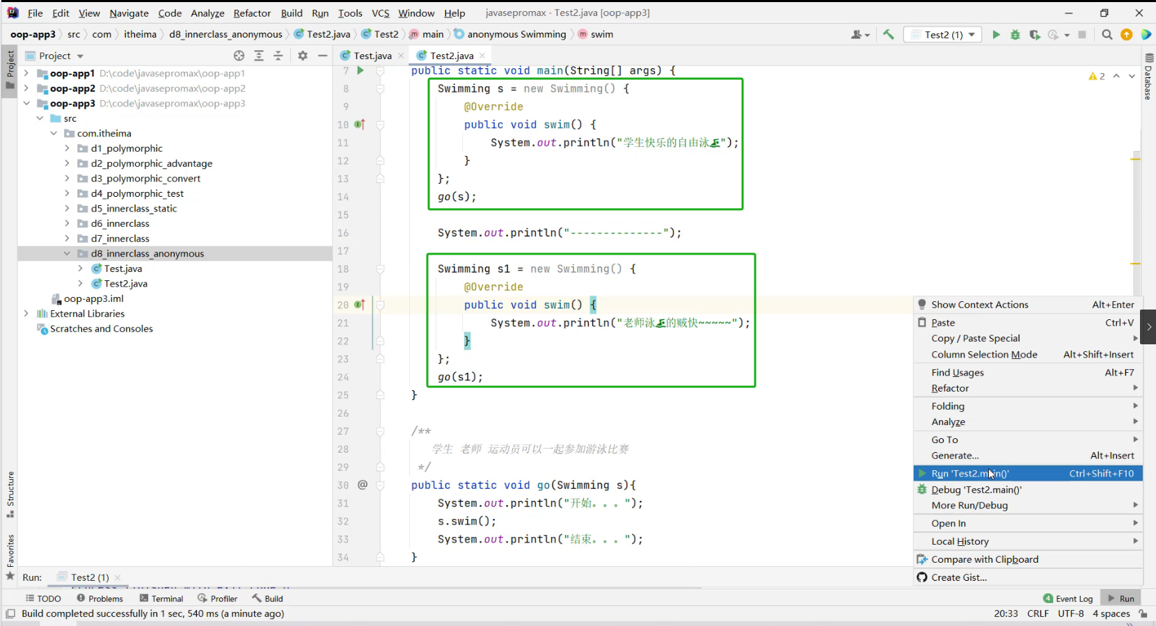Screen dimensions: 1156x626
Task: Hide the Project panel with minus icon
Action: point(322,56)
